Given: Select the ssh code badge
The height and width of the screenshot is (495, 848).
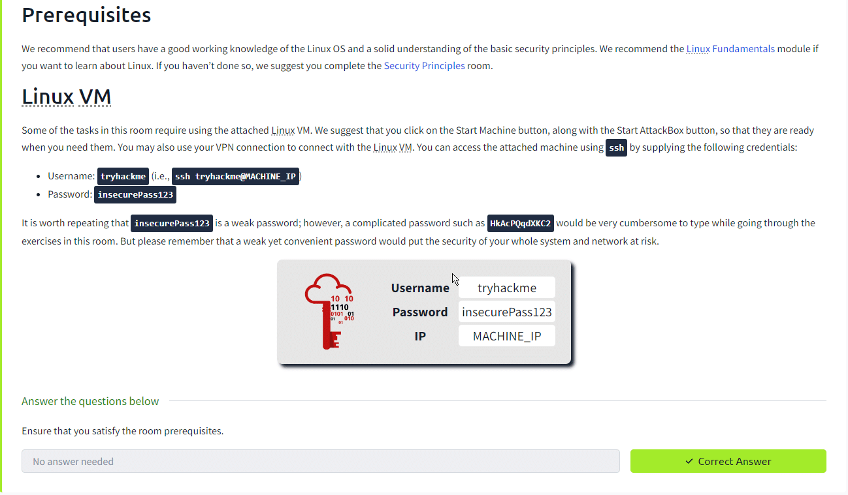Looking at the screenshot, I should tap(616, 147).
